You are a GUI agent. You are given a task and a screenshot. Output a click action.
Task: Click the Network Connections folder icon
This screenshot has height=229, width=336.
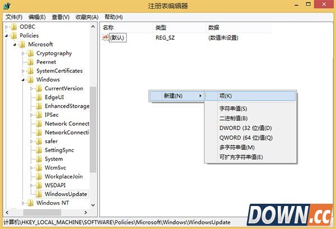pyautogui.click(x=39, y=123)
